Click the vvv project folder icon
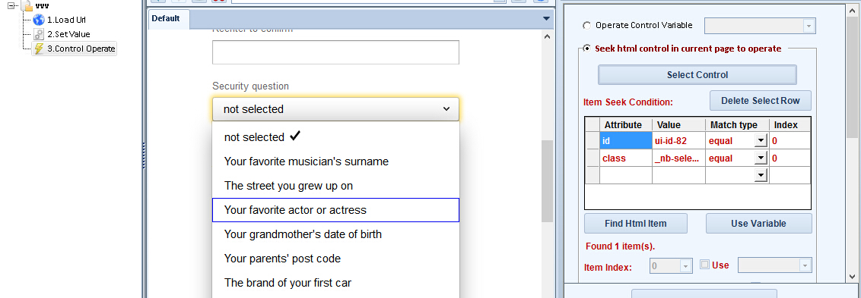Screen dimensions: 861x298 [x=27, y=5]
